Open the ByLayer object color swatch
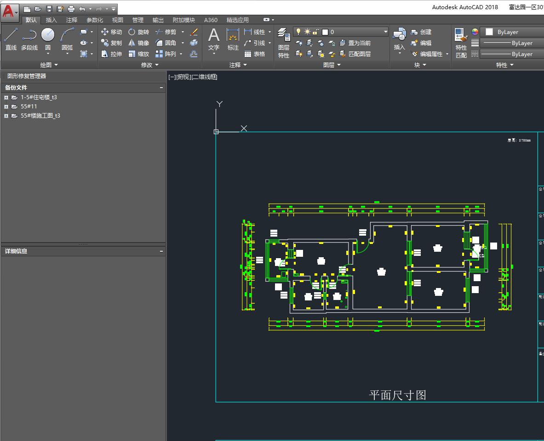Viewport: 544px width, 441px height. [489, 32]
